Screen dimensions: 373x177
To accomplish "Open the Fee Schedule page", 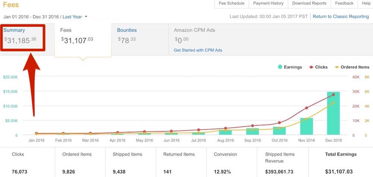I will click(x=231, y=3).
